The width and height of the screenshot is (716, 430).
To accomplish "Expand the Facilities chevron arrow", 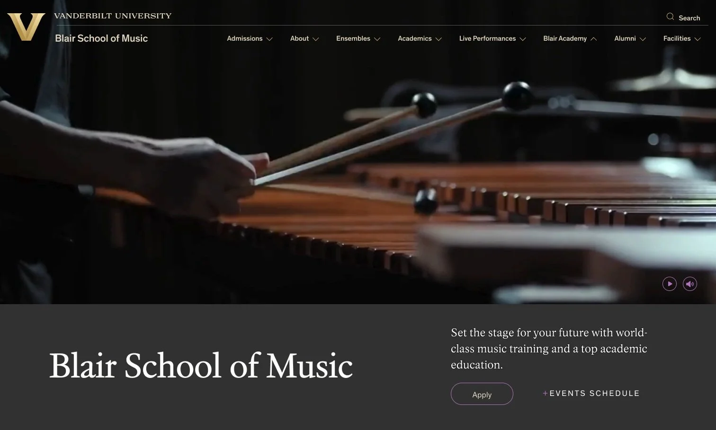I will pos(698,39).
